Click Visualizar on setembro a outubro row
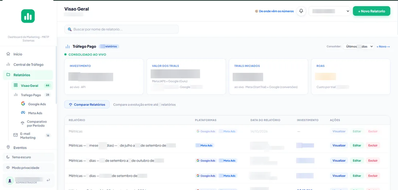Screen dimensions: 398x190 tap(339, 161)
